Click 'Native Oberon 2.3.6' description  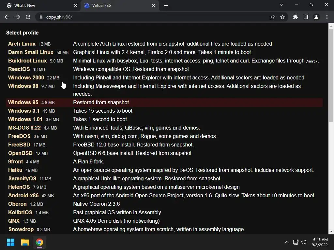click(x=97, y=204)
